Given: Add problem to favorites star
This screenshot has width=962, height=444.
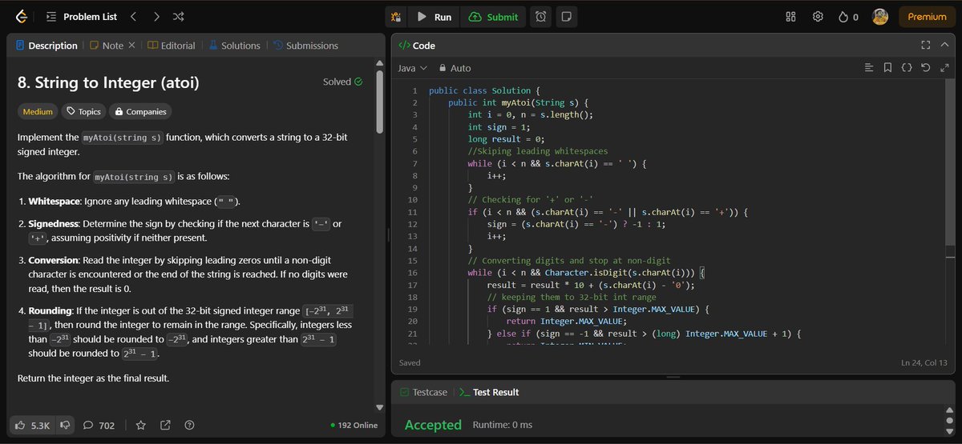Looking at the screenshot, I should (x=140, y=426).
